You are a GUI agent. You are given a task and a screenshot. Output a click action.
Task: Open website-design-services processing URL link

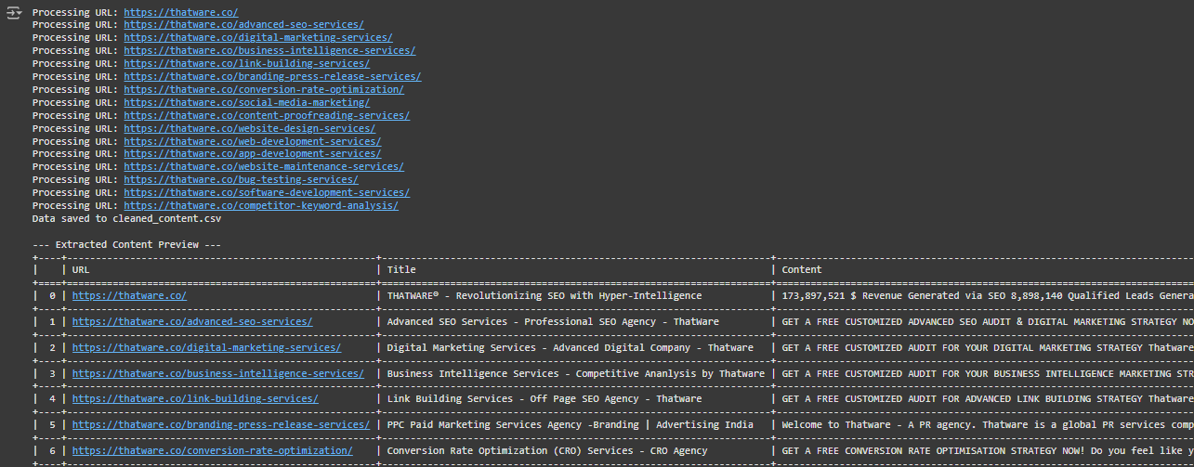tap(249, 129)
